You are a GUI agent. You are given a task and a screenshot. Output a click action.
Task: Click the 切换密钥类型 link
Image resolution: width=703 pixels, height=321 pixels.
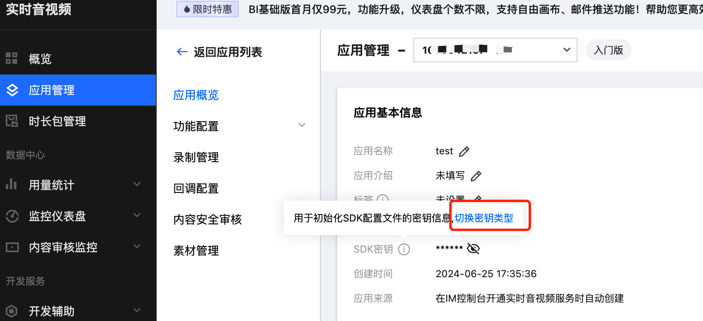(x=484, y=218)
